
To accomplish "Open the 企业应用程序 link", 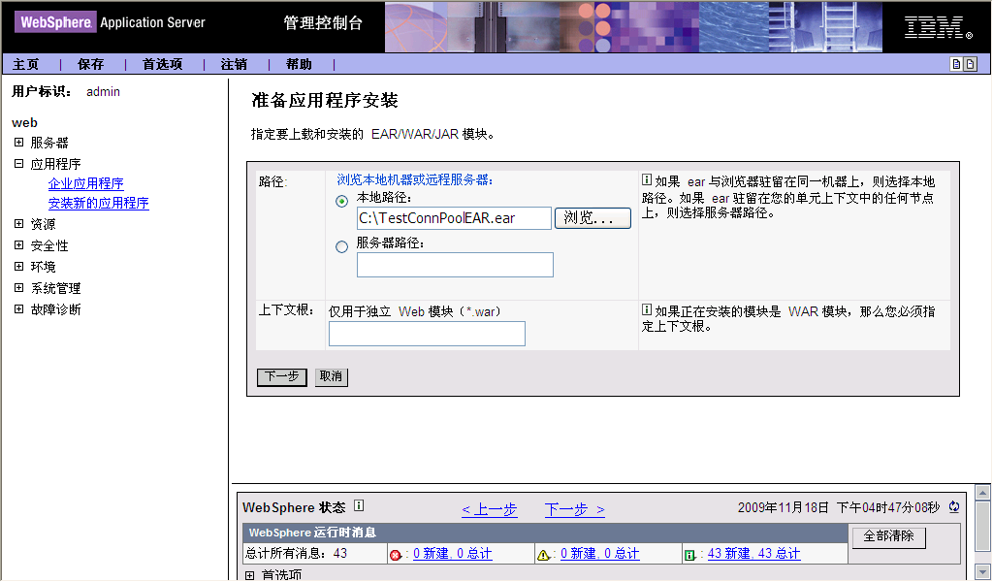I will (85, 183).
